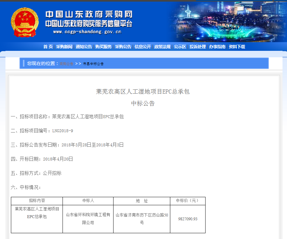Click the 开标日期 2018年4月20日 line
Screen dimensions: 287x239
point(42,159)
